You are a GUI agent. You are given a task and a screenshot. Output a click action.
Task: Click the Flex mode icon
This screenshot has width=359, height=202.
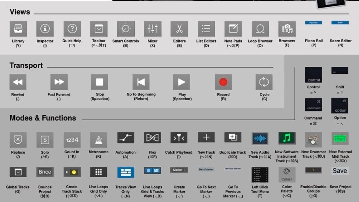(152, 138)
